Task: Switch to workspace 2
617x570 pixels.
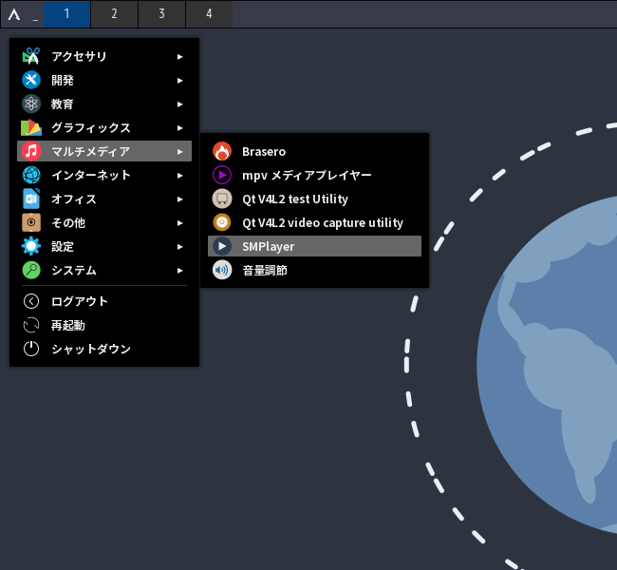Action: click(x=114, y=14)
